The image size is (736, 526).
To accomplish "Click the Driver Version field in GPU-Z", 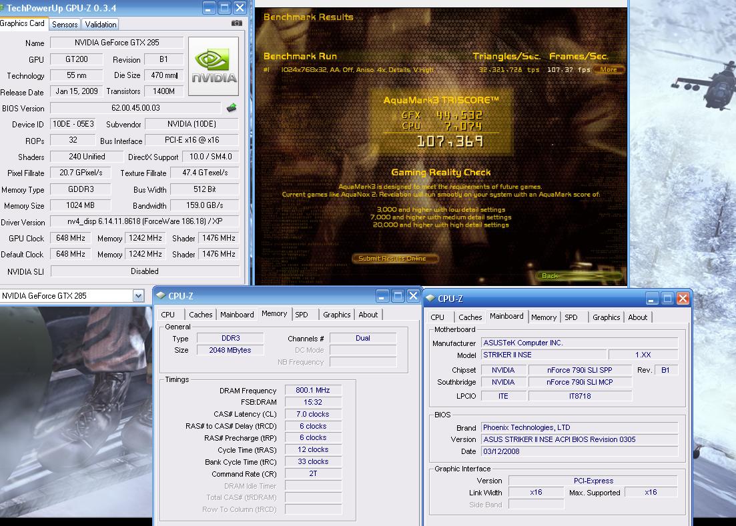I will 145,221.
